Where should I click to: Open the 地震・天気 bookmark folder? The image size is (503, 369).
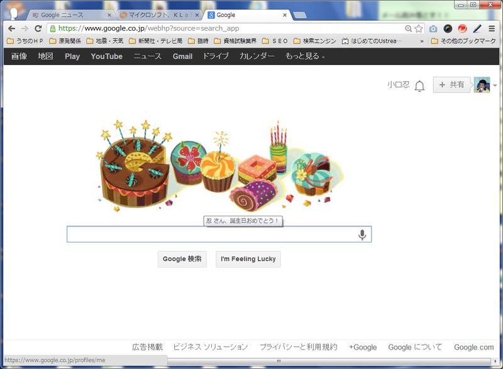(x=105, y=41)
